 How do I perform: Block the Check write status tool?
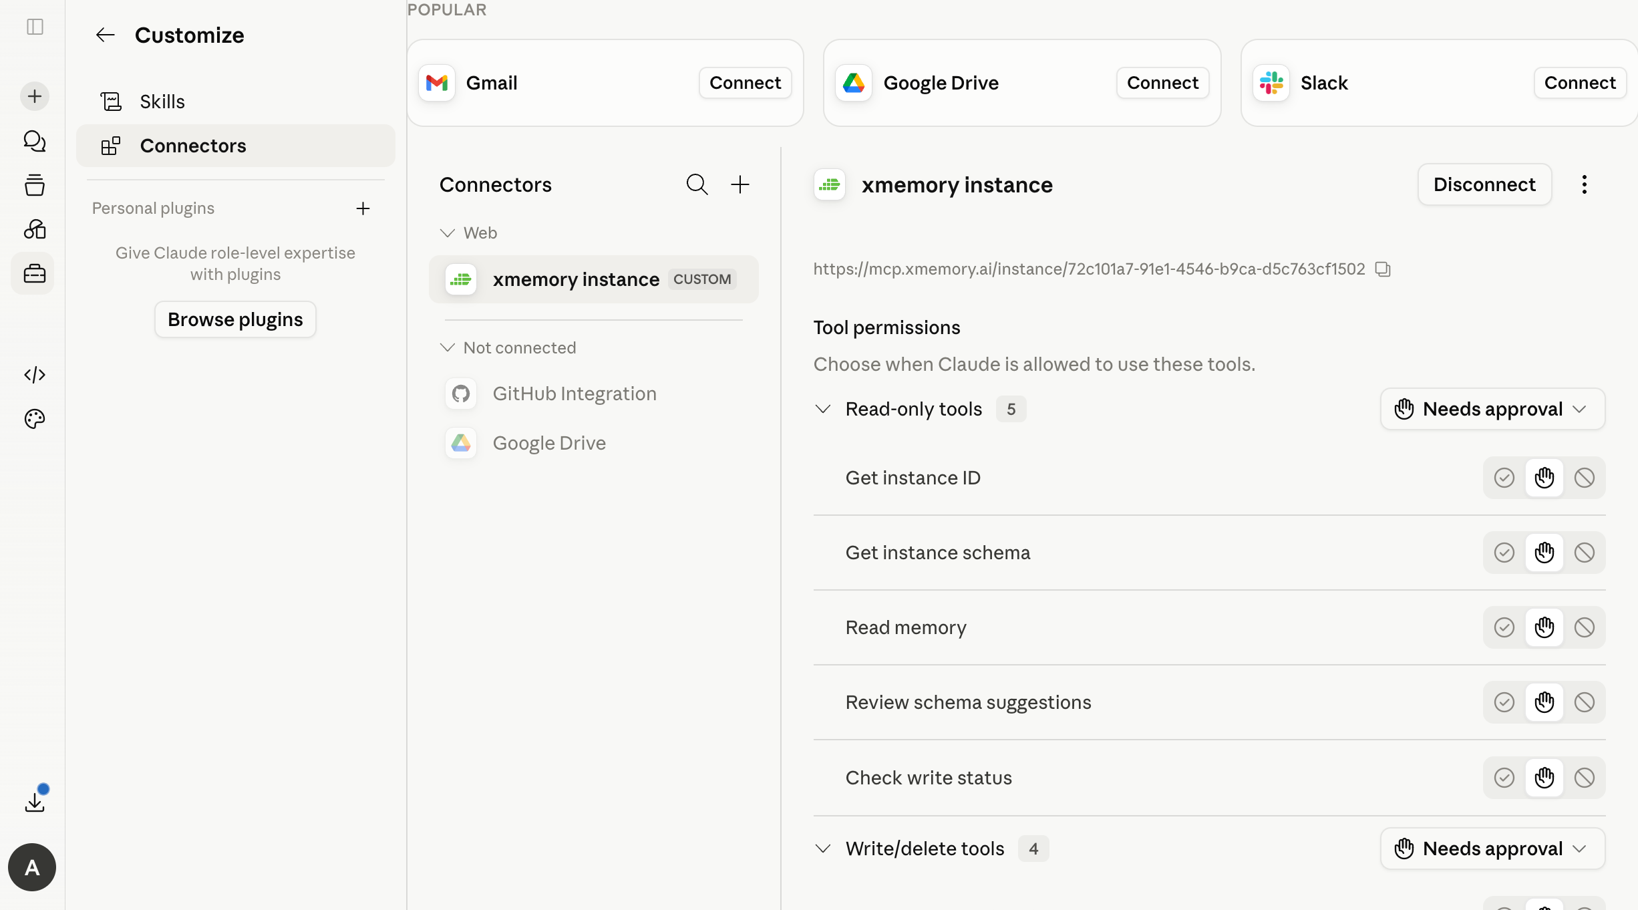pos(1585,778)
